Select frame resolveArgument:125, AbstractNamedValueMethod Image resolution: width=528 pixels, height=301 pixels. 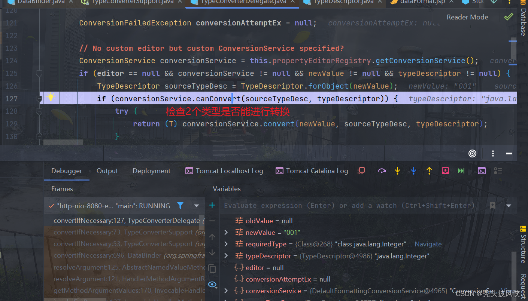click(124, 267)
